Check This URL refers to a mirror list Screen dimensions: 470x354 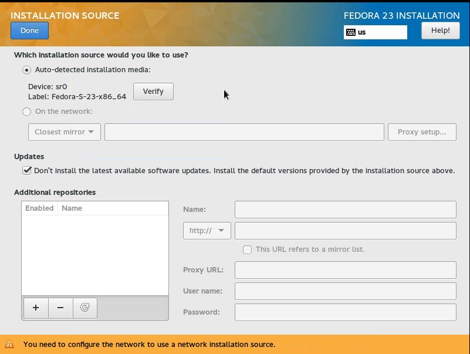pyautogui.click(x=247, y=250)
